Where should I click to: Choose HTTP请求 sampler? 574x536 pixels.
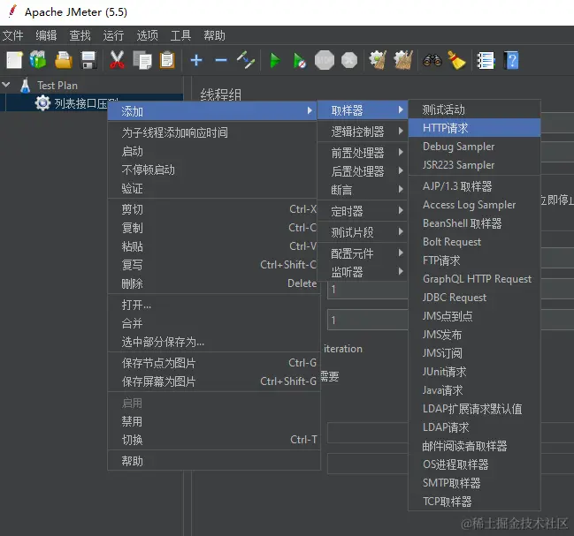pos(474,128)
